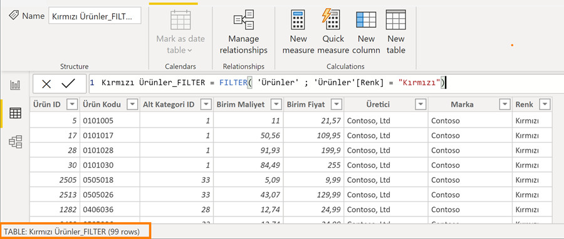Click the row count status bar text
This screenshot has height=239, width=564.
click(x=72, y=231)
